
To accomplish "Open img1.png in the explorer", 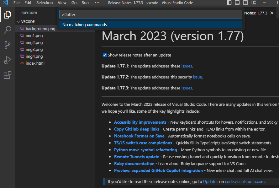I will [x=34, y=36].
